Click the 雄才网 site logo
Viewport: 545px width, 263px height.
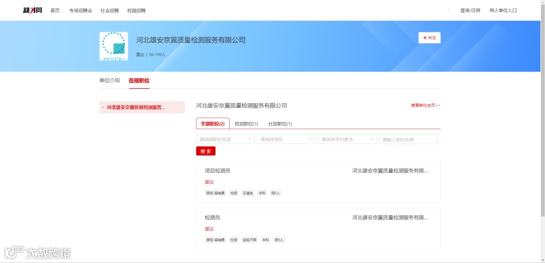32,11
